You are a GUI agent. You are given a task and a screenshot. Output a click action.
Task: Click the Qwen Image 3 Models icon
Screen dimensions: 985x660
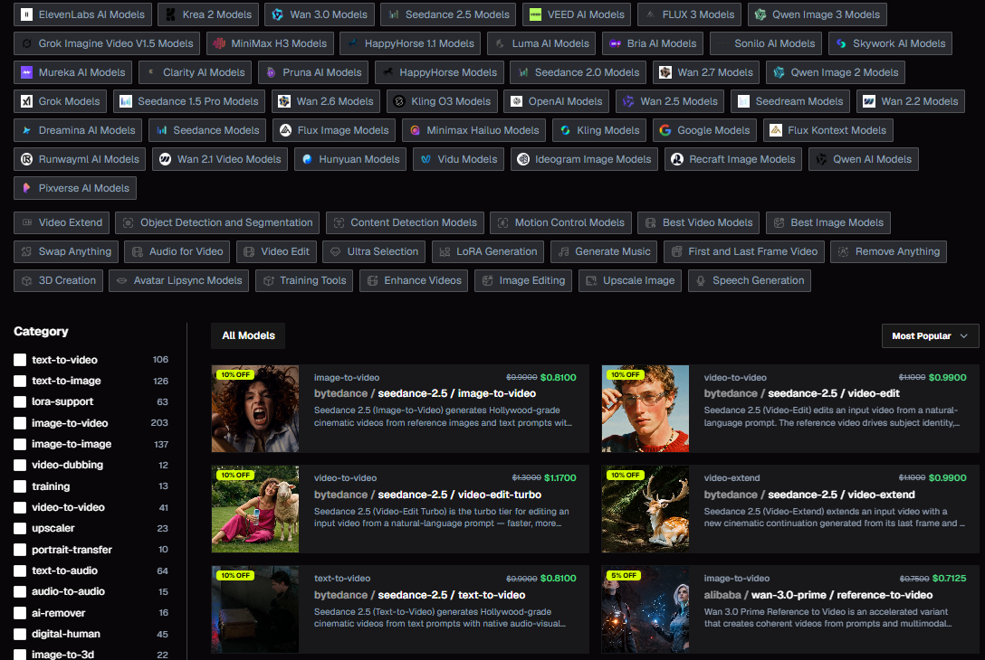pyautogui.click(x=760, y=14)
